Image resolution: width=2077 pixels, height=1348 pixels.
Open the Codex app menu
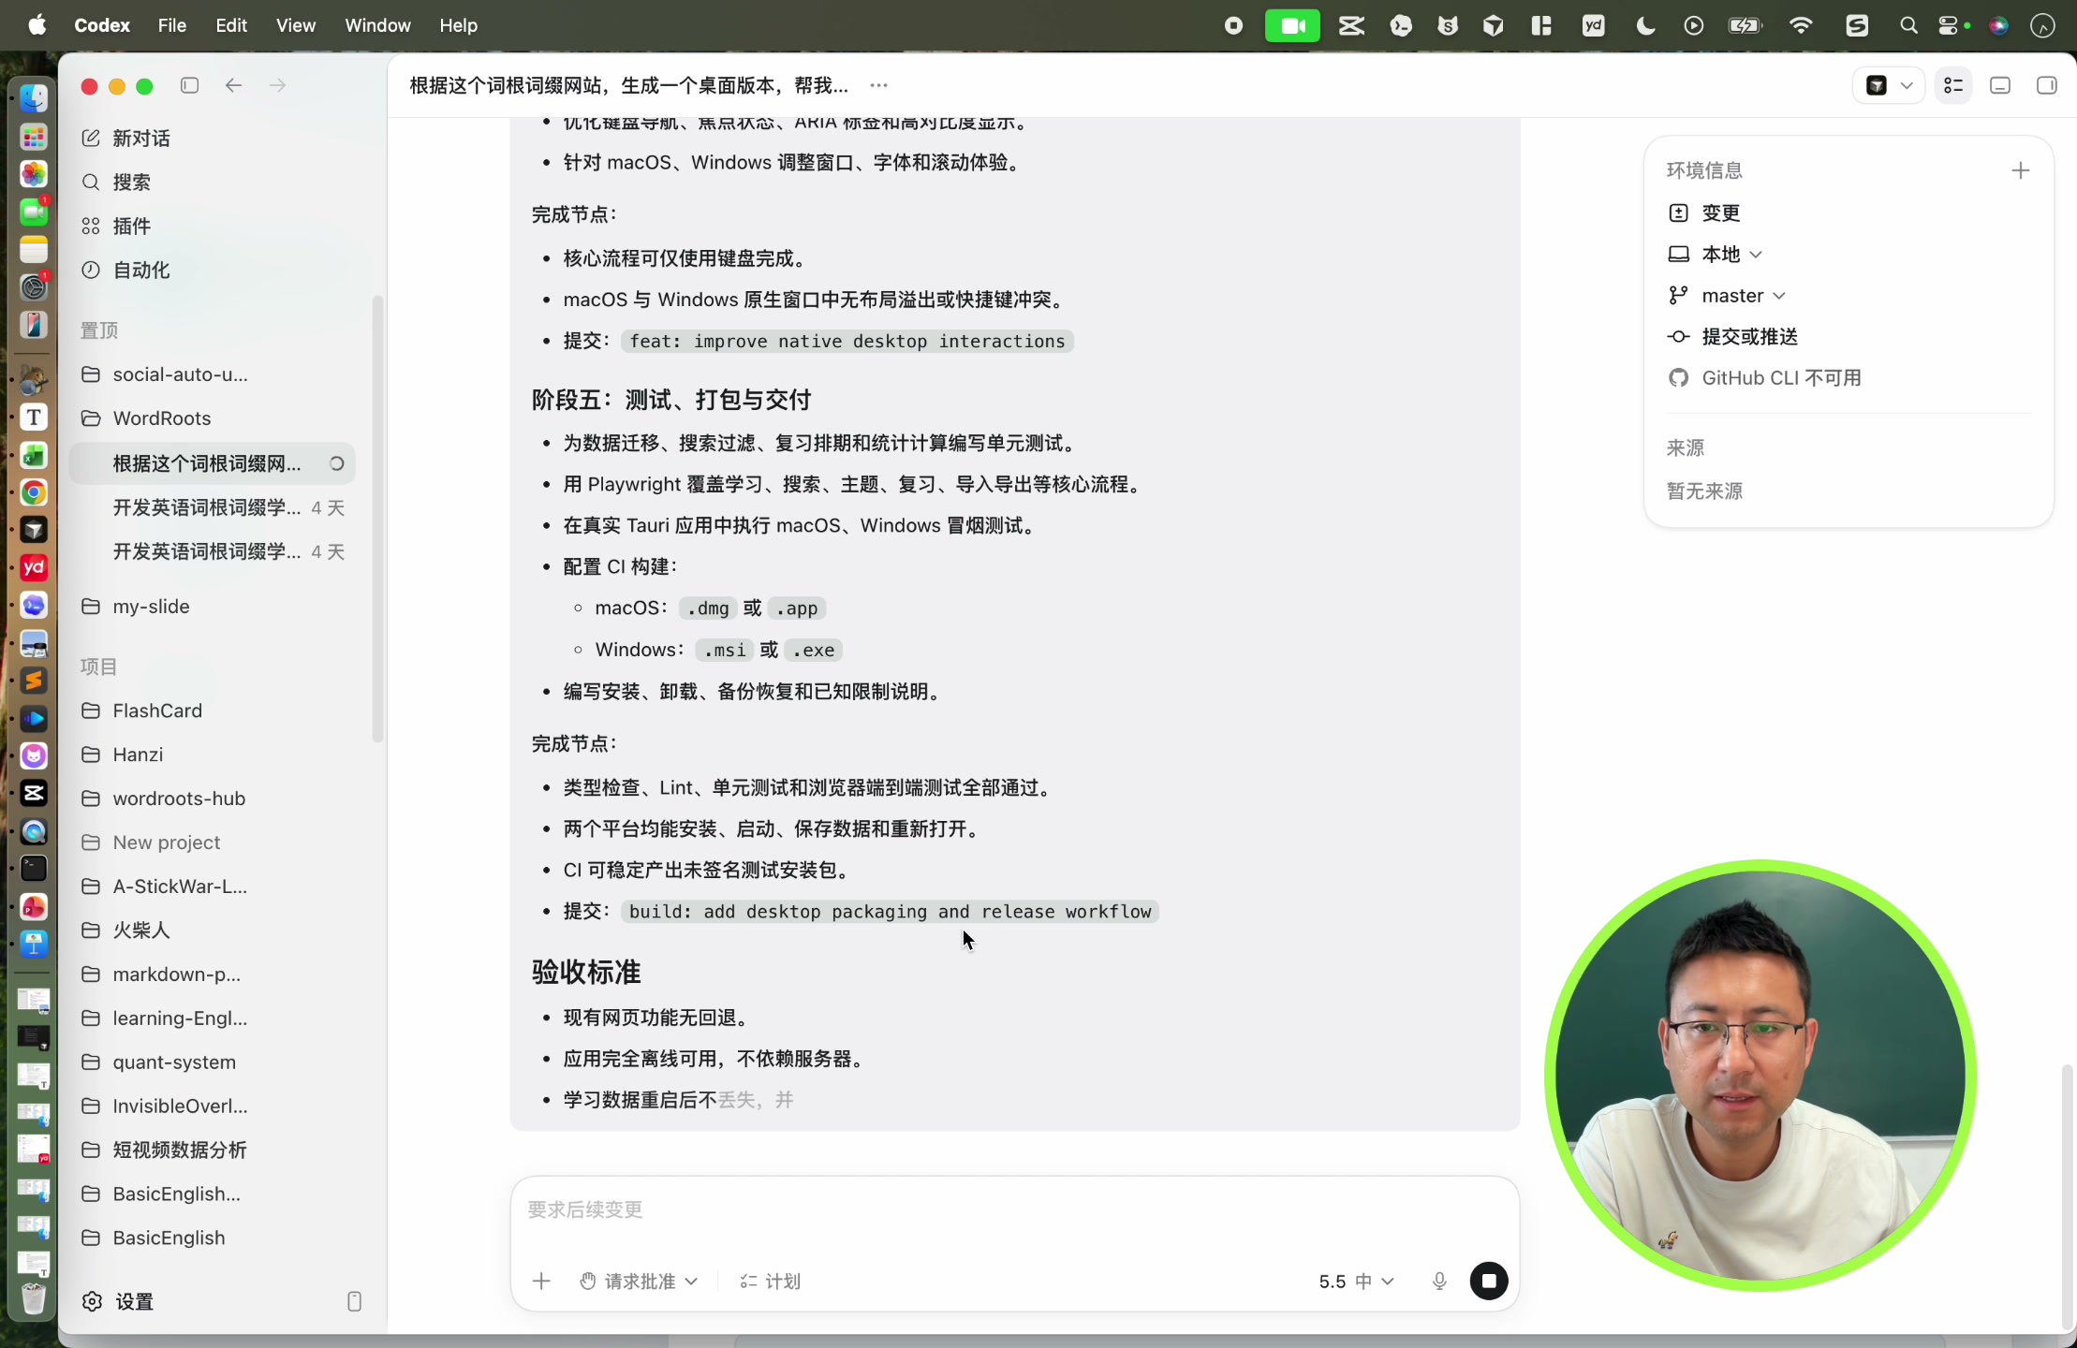pos(102,25)
